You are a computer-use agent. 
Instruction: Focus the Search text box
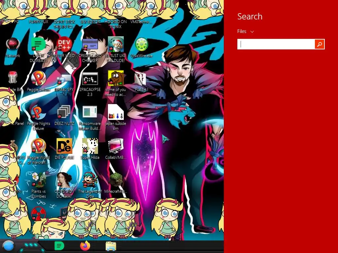point(276,44)
